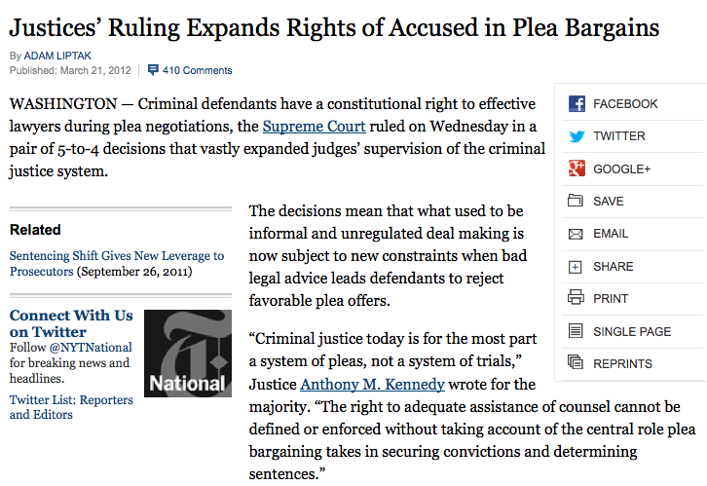This screenshot has width=707, height=486.
Task: Click the Google+ share icon
Action: click(577, 168)
